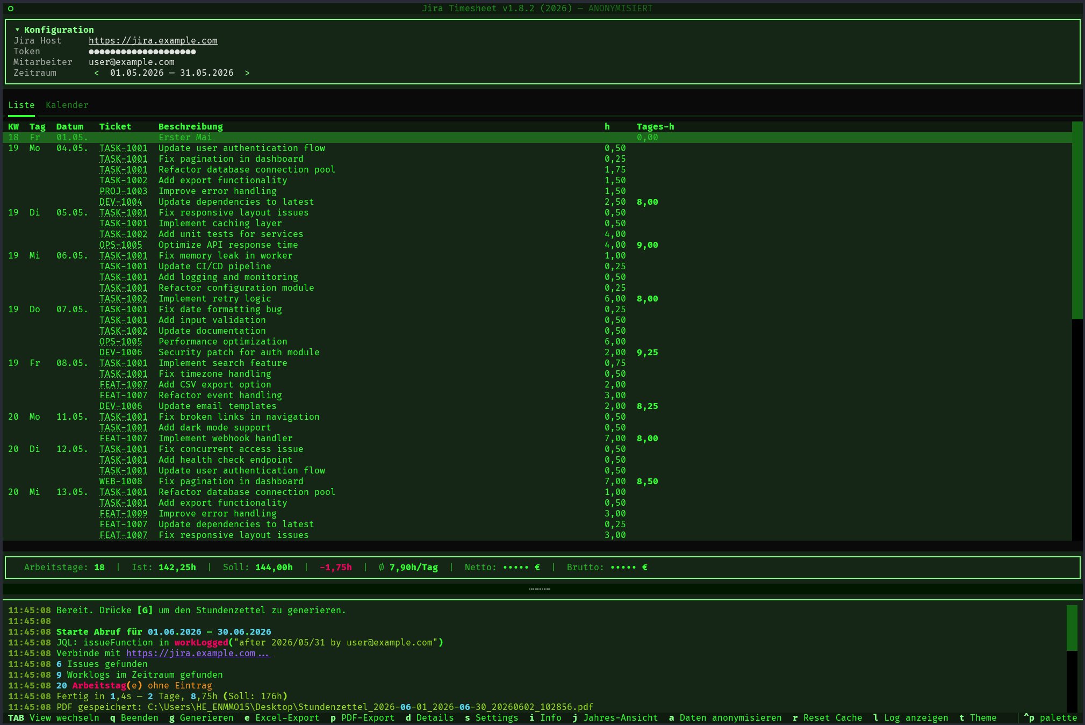Click the green circle icon in title bar
The image size is (1085, 725).
tap(11, 8)
